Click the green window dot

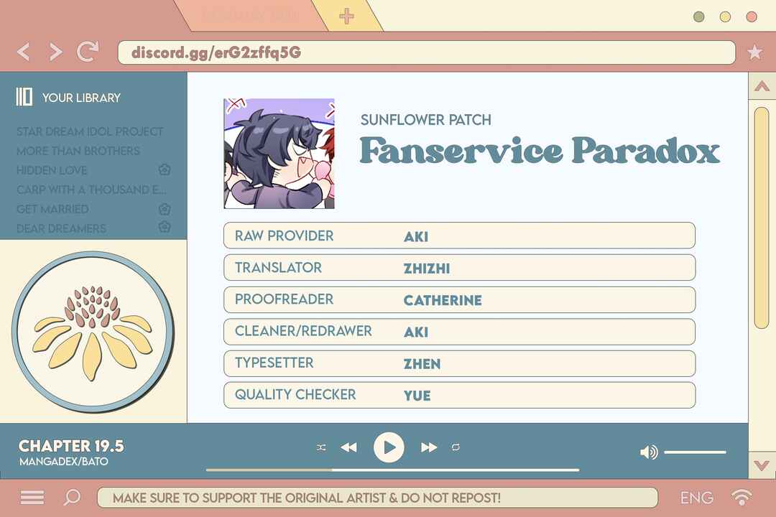tap(699, 17)
